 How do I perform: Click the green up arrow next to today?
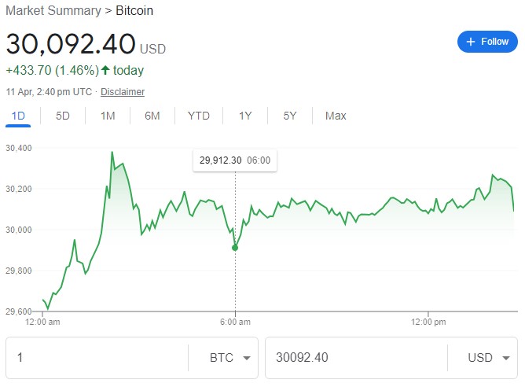point(105,70)
